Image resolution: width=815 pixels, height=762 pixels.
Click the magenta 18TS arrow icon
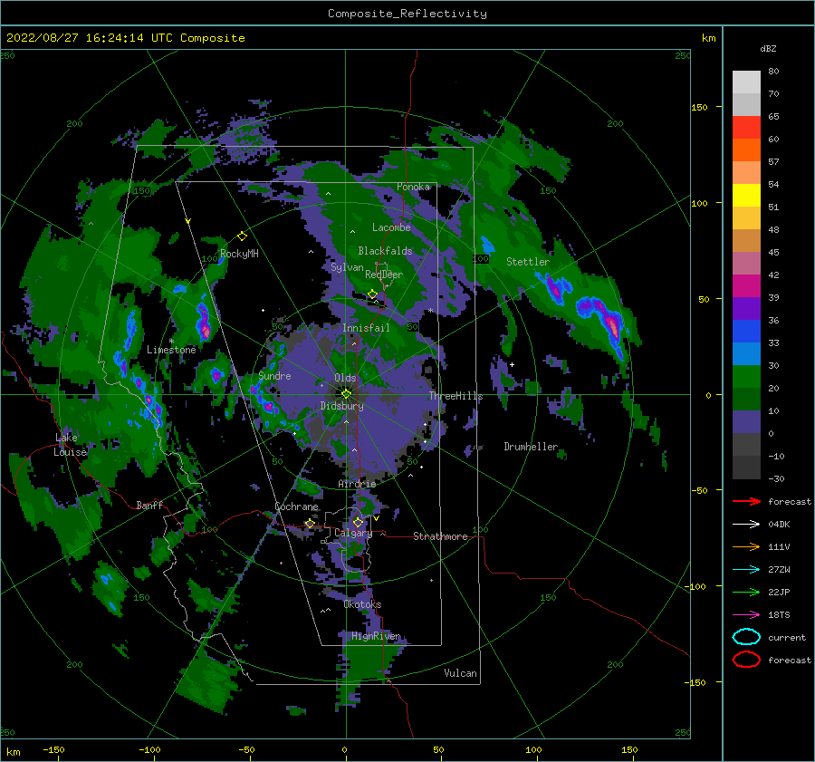(746, 615)
